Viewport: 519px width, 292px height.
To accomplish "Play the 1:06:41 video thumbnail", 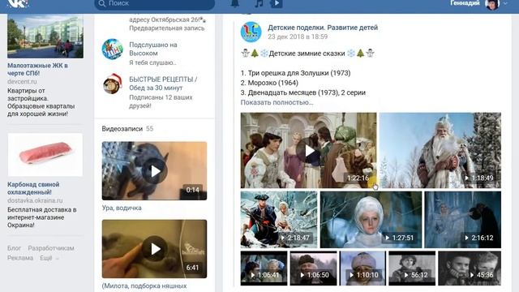I will click(264, 268).
